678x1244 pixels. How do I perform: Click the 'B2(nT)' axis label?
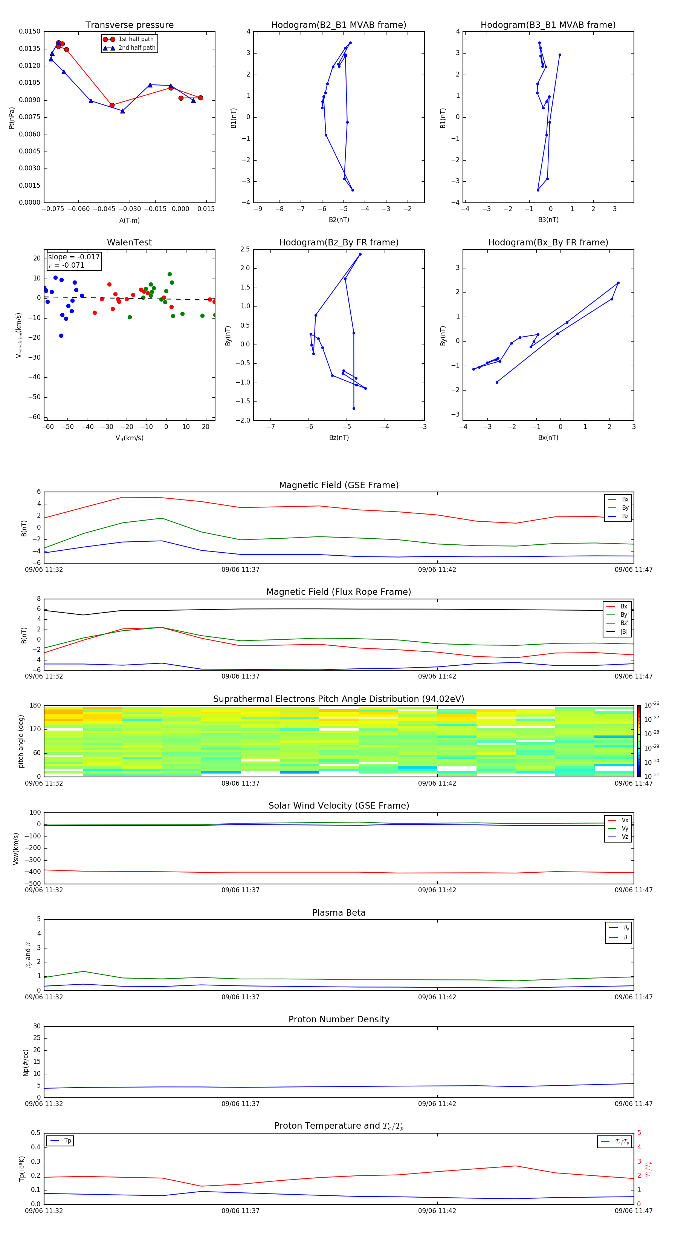[339, 220]
